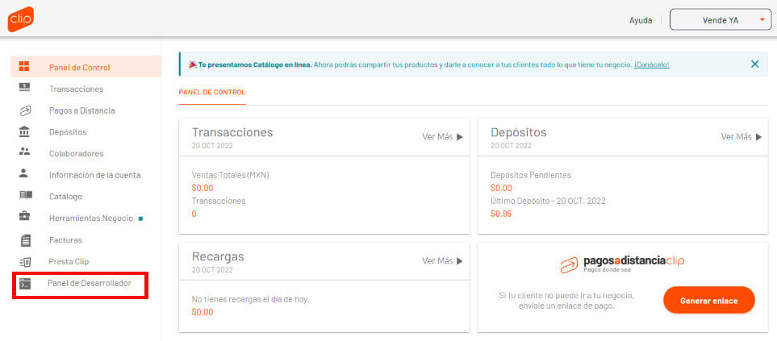Select the Catálogo book icon
Viewport: 777px width, 341px height.
point(25,196)
